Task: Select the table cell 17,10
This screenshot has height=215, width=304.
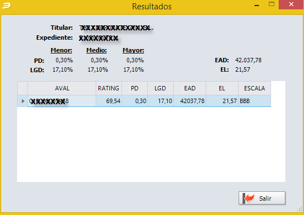Action: coord(161,101)
